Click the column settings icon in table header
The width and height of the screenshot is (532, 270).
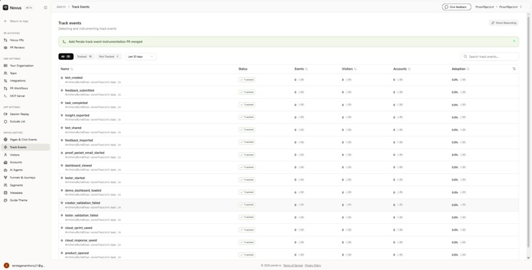(x=514, y=68)
